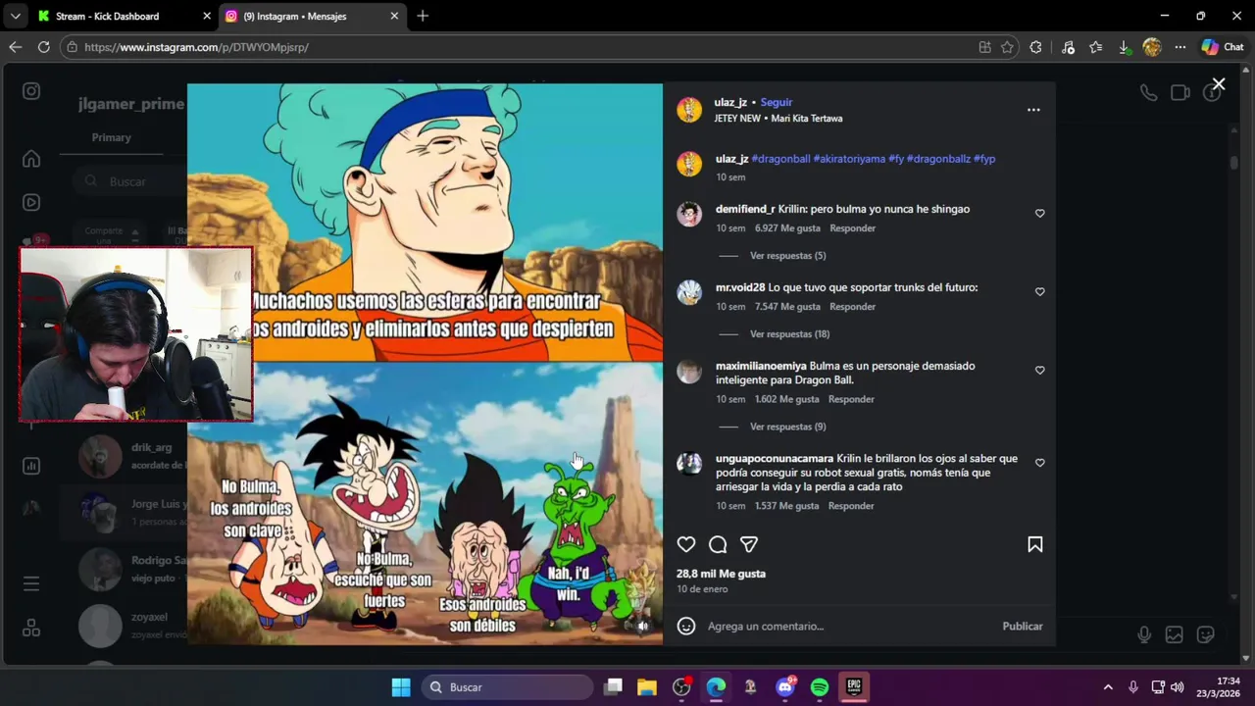The image size is (1255, 706).
Task: Like mr.void28's comment
Action: [1040, 291]
